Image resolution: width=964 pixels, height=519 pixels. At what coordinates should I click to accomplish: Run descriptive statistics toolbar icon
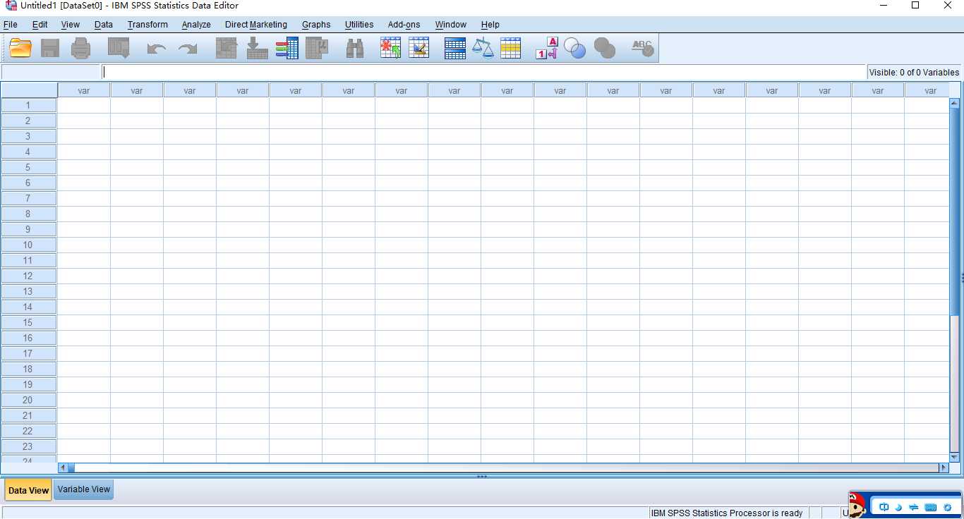[318, 48]
